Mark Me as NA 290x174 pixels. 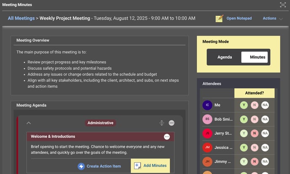(265, 105)
